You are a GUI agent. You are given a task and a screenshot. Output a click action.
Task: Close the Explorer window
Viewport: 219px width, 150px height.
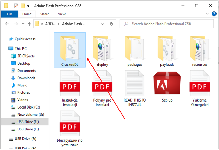tap(210, 6)
